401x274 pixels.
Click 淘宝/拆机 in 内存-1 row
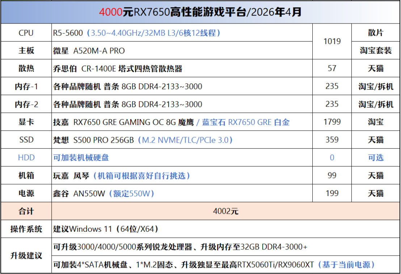pos(376,86)
